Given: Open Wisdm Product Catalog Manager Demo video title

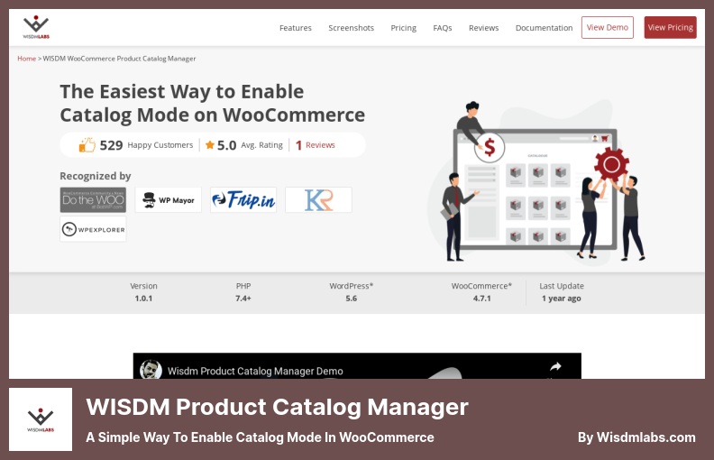Looking at the screenshot, I should (x=255, y=372).
